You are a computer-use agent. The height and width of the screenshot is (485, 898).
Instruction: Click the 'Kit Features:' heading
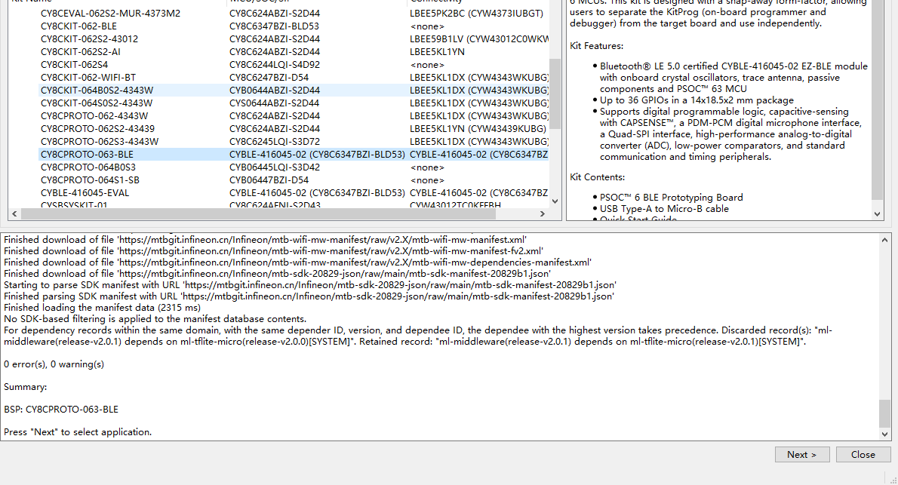pos(596,46)
